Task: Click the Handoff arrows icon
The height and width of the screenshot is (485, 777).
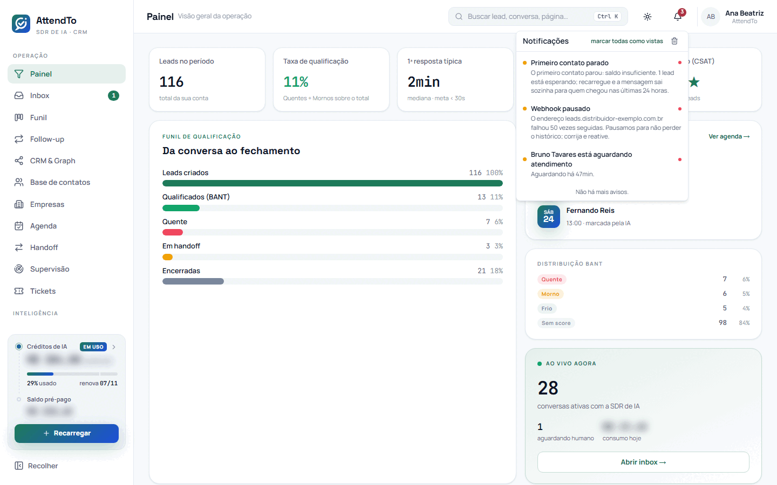Action: point(19,247)
